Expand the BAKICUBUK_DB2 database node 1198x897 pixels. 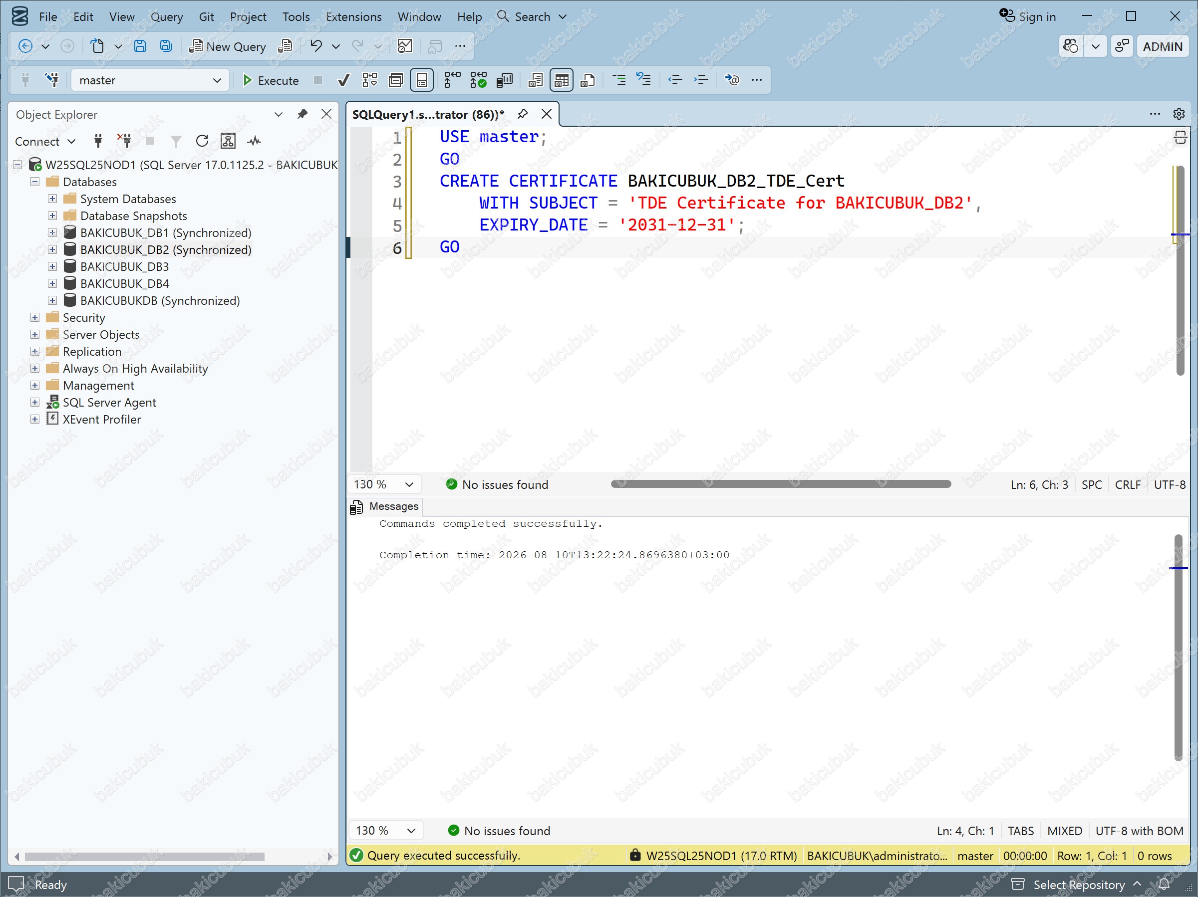click(52, 249)
